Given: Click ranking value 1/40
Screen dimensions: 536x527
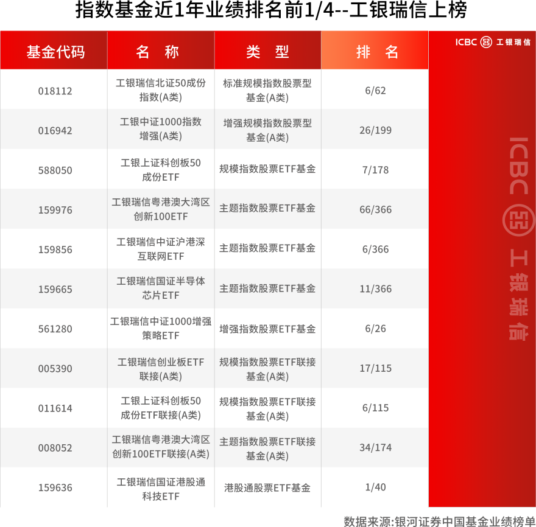Looking at the screenshot, I should [375, 487].
